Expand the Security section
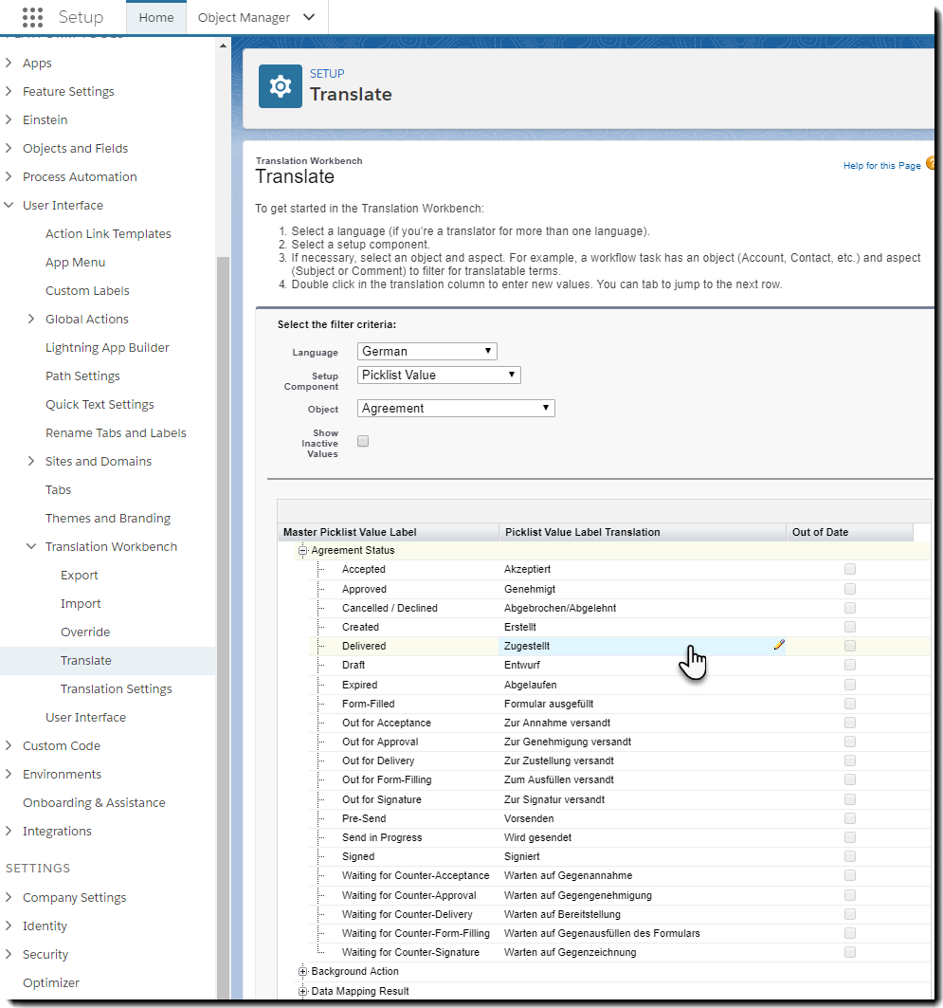The width and height of the screenshot is (943, 1008). click(9, 954)
